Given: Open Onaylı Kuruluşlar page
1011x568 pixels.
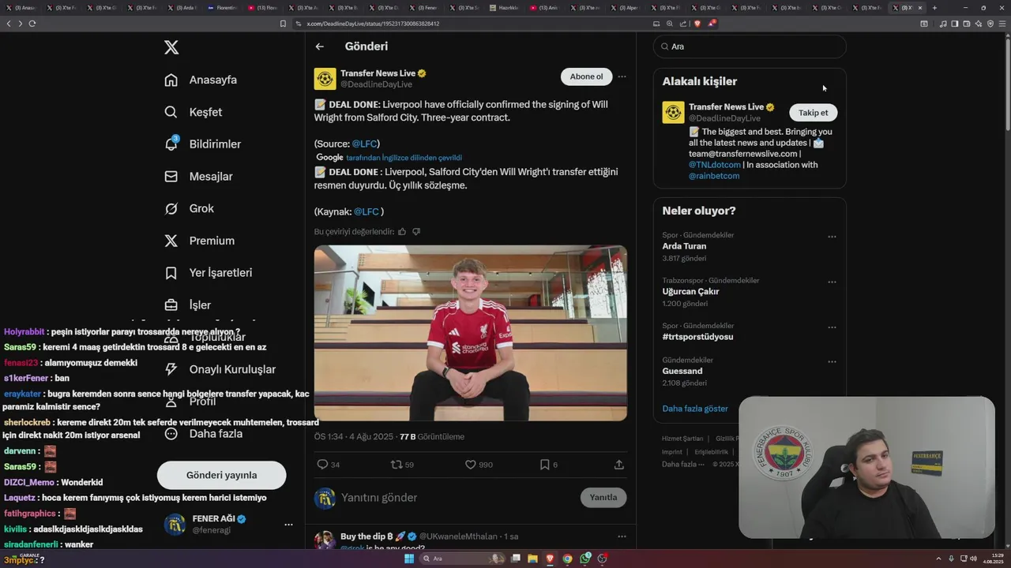Looking at the screenshot, I should [220, 369].
